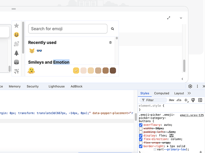Uncheck flex-direction column property

coord(141,139)
